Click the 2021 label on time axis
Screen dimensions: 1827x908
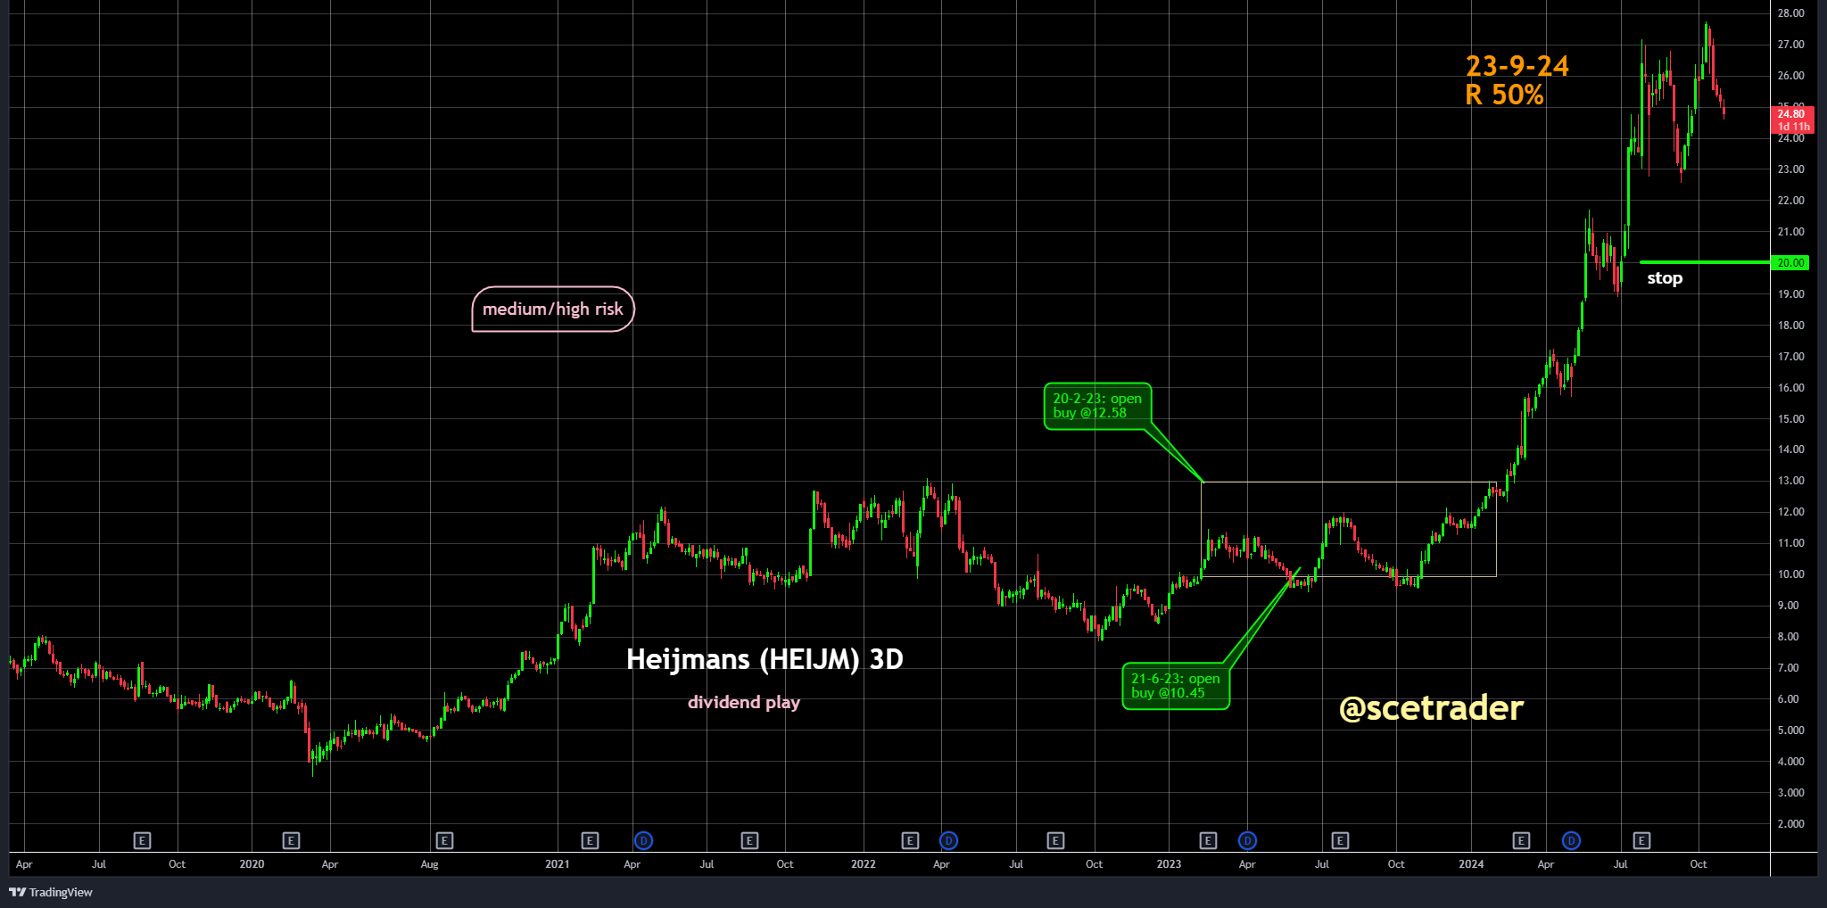557,864
